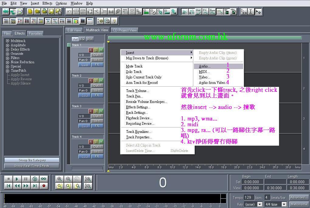Choose Audio... from the Insert submenu
This screenshot has width=310, height=208.
(205, 66)
